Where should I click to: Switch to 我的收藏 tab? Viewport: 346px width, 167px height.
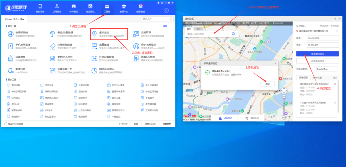point(318,77)
